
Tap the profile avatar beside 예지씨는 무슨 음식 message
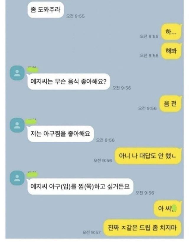coord(17,73)
